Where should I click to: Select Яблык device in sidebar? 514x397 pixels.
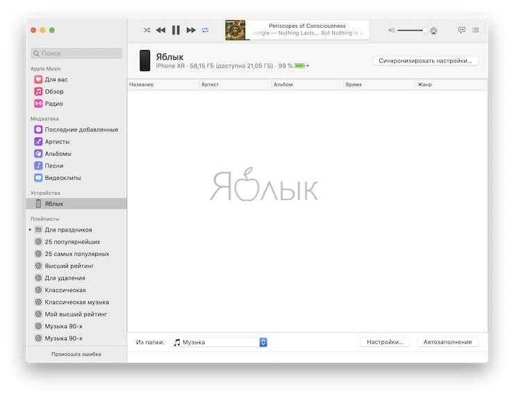(x=76, y=204)
